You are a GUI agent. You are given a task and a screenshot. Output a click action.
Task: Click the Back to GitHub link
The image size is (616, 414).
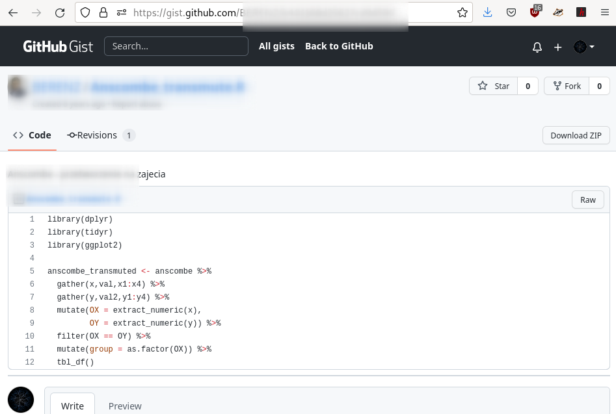coord(339,46)
